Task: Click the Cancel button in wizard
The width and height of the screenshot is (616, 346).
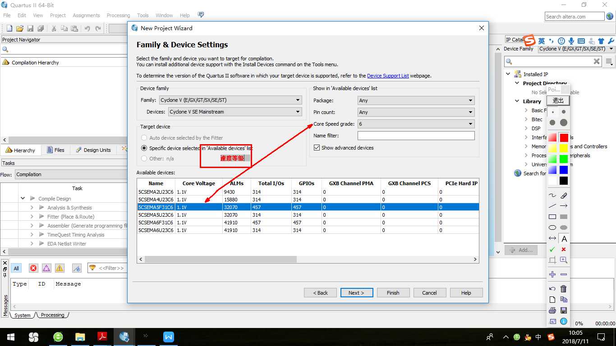Action: coord(429,293)
